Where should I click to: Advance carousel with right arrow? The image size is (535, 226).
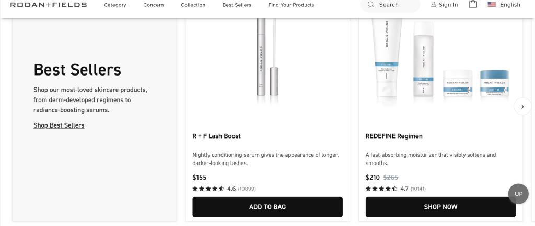[x=522, y=106]
